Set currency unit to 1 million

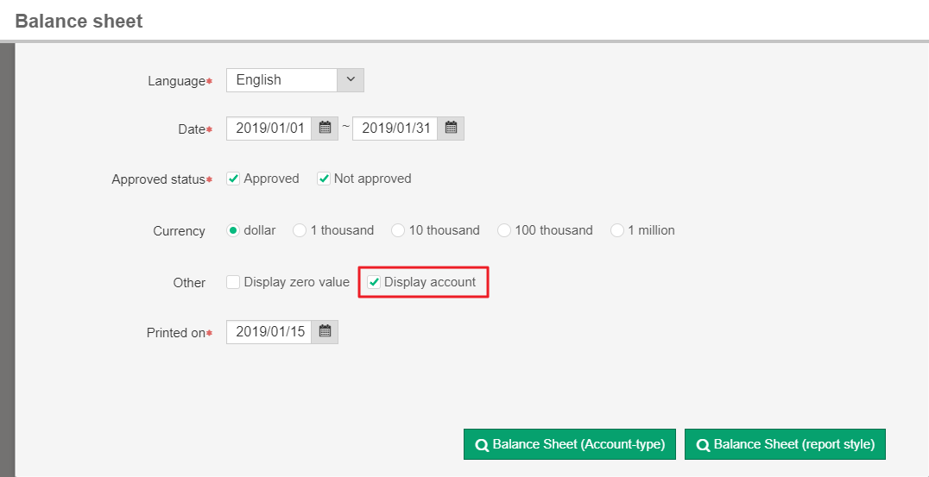point(616,231)
